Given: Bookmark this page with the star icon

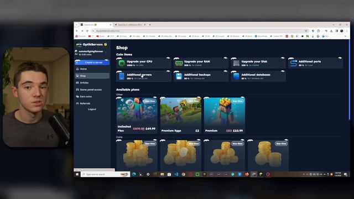Looking at the screenshot, I should 306,31.
